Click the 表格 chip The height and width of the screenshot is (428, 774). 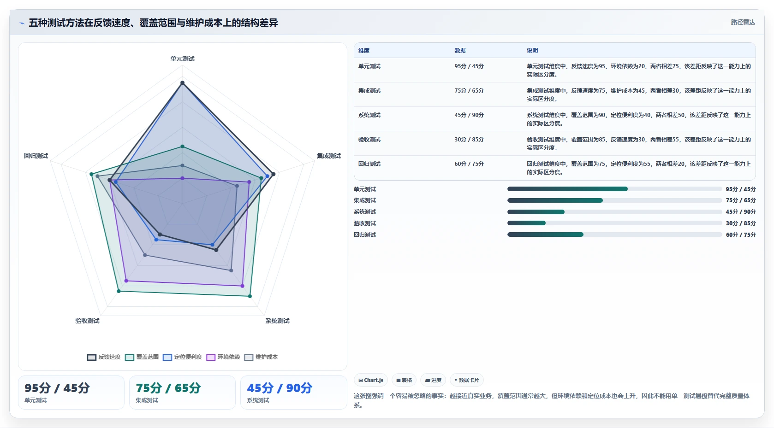[404, 380]
